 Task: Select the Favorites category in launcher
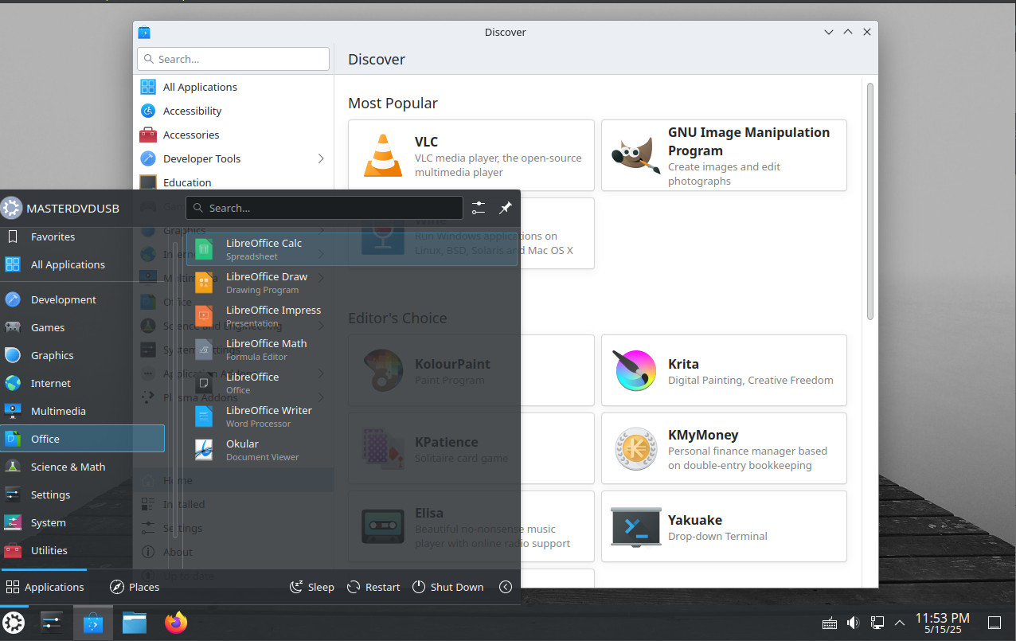pos(83,236)
